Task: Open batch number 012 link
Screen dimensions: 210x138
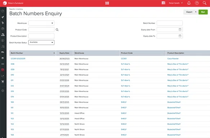Action: click(12, 86)
